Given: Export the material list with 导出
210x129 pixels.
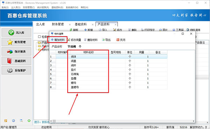Looking at the screenshot, I should point(106,40).
